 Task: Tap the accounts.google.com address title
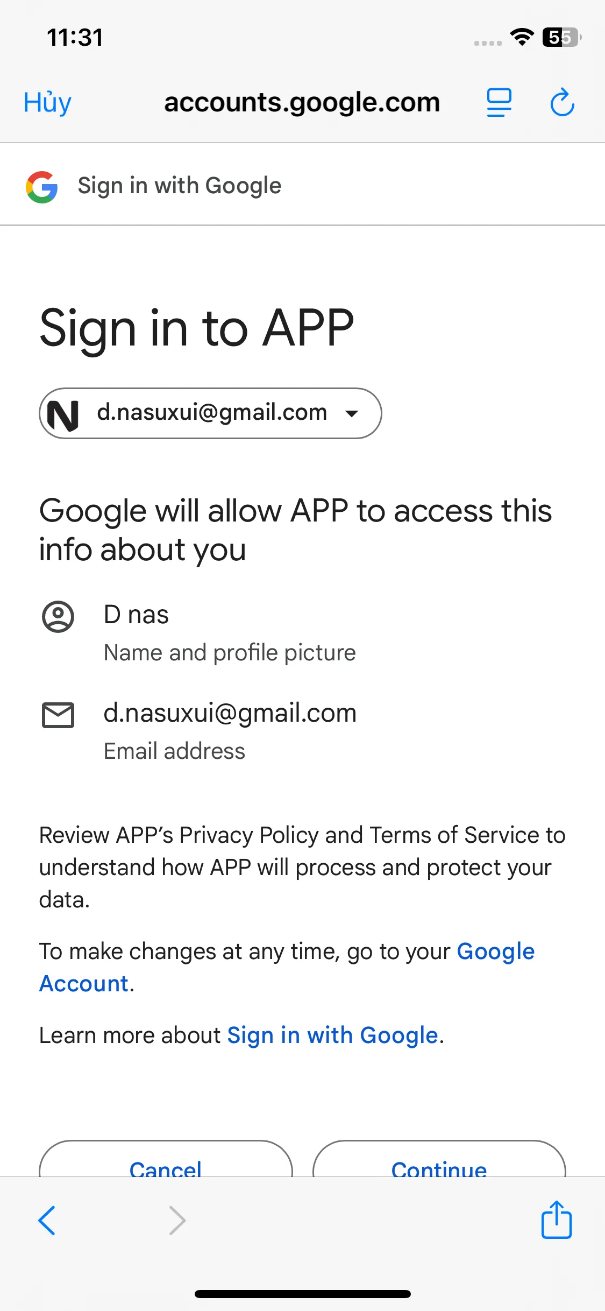[x=302, y=102]
